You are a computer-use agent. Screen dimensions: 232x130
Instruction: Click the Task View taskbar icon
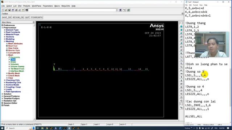38,128
